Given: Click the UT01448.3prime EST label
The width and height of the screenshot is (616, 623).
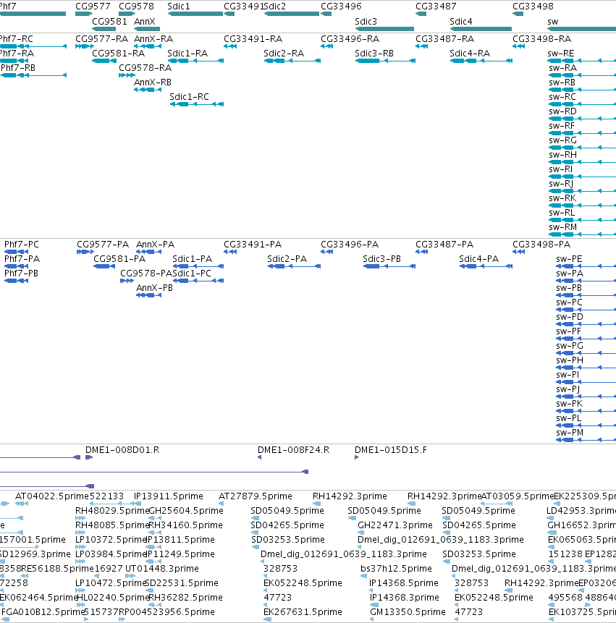Looking at the screenshot, I should click(162, 569).
